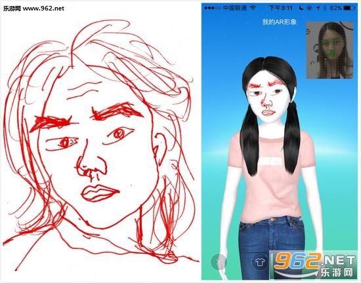361x283 pixels.
Task: Tap the 中国联通 carrier label
Action: click(235, 8)
